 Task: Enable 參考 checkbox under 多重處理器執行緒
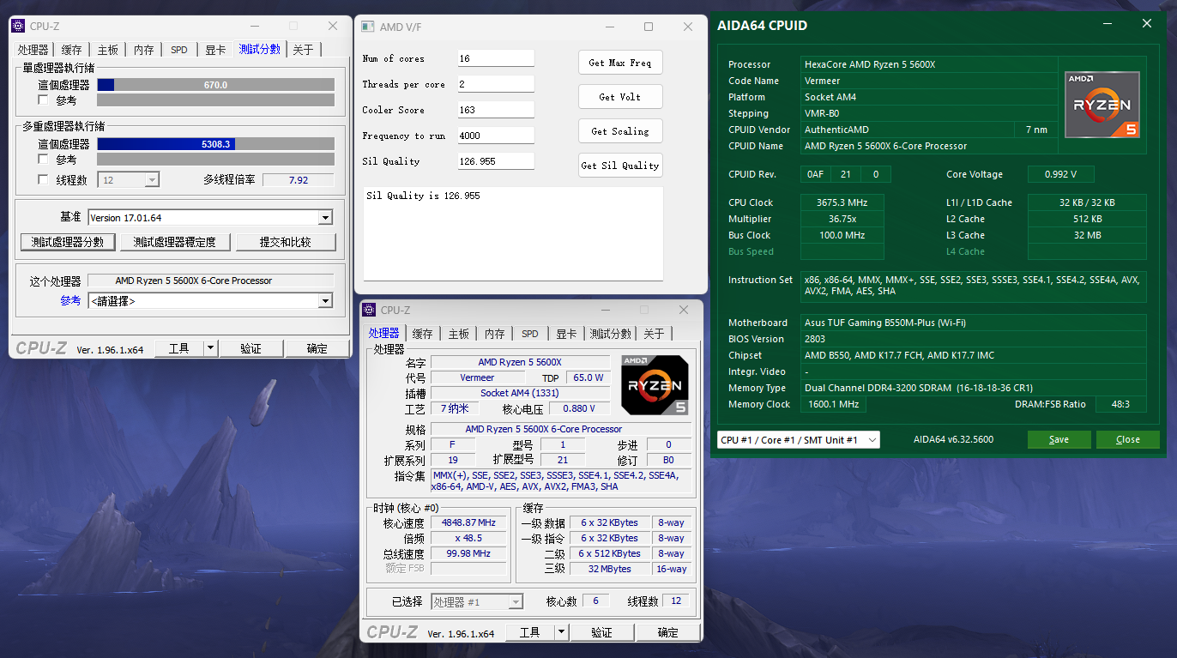pos(44,160)
